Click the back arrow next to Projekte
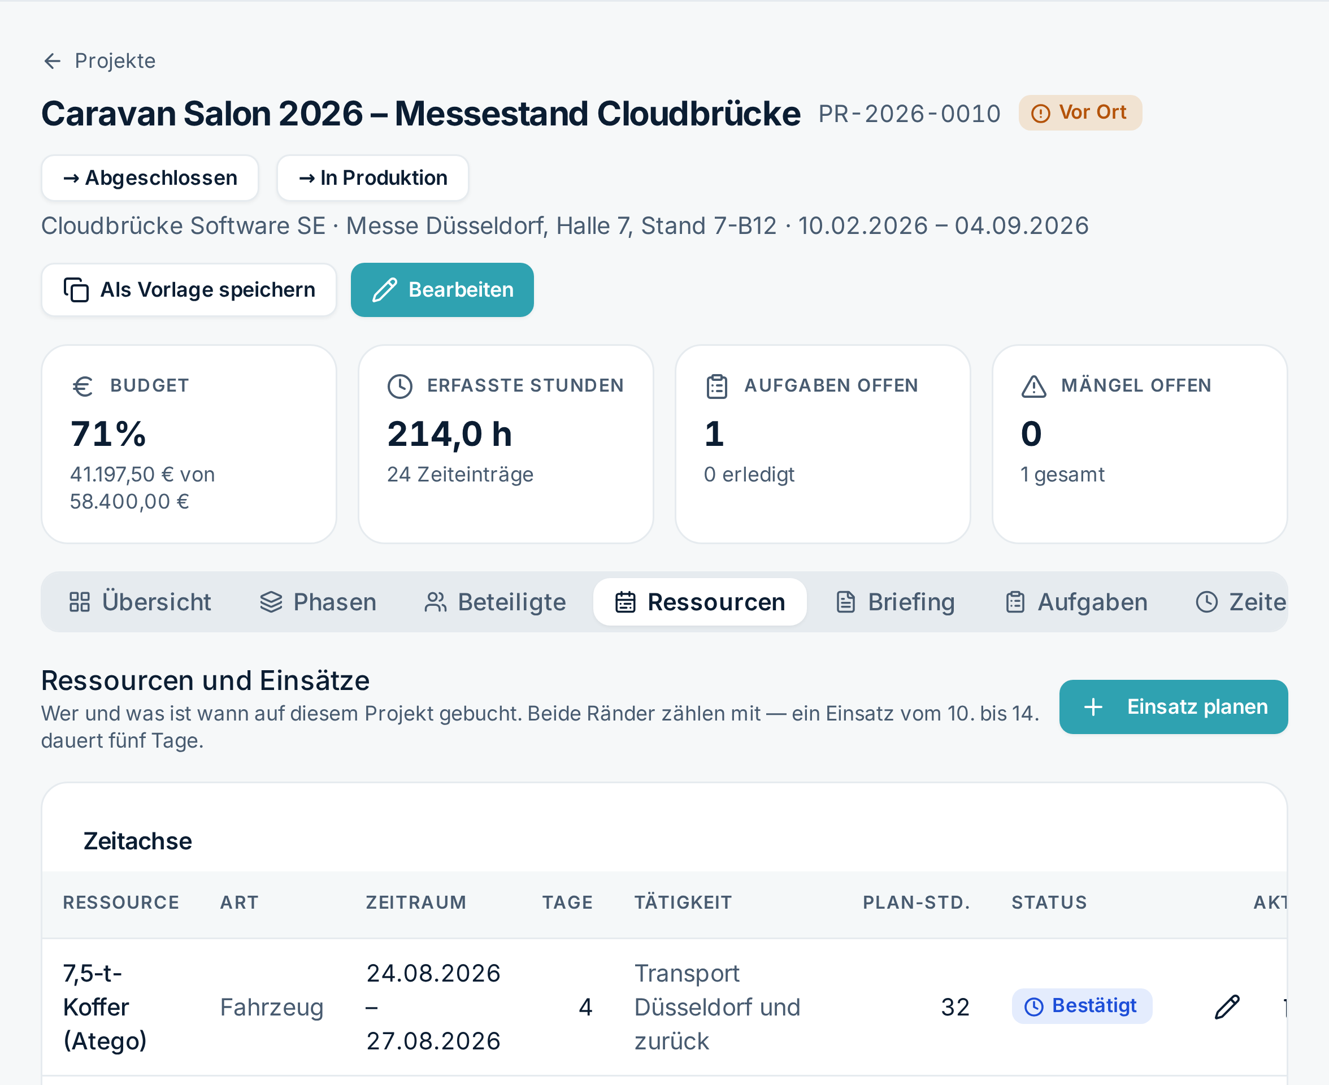Viewport: 1329px width, 1085px height. [x=53, y=60]
